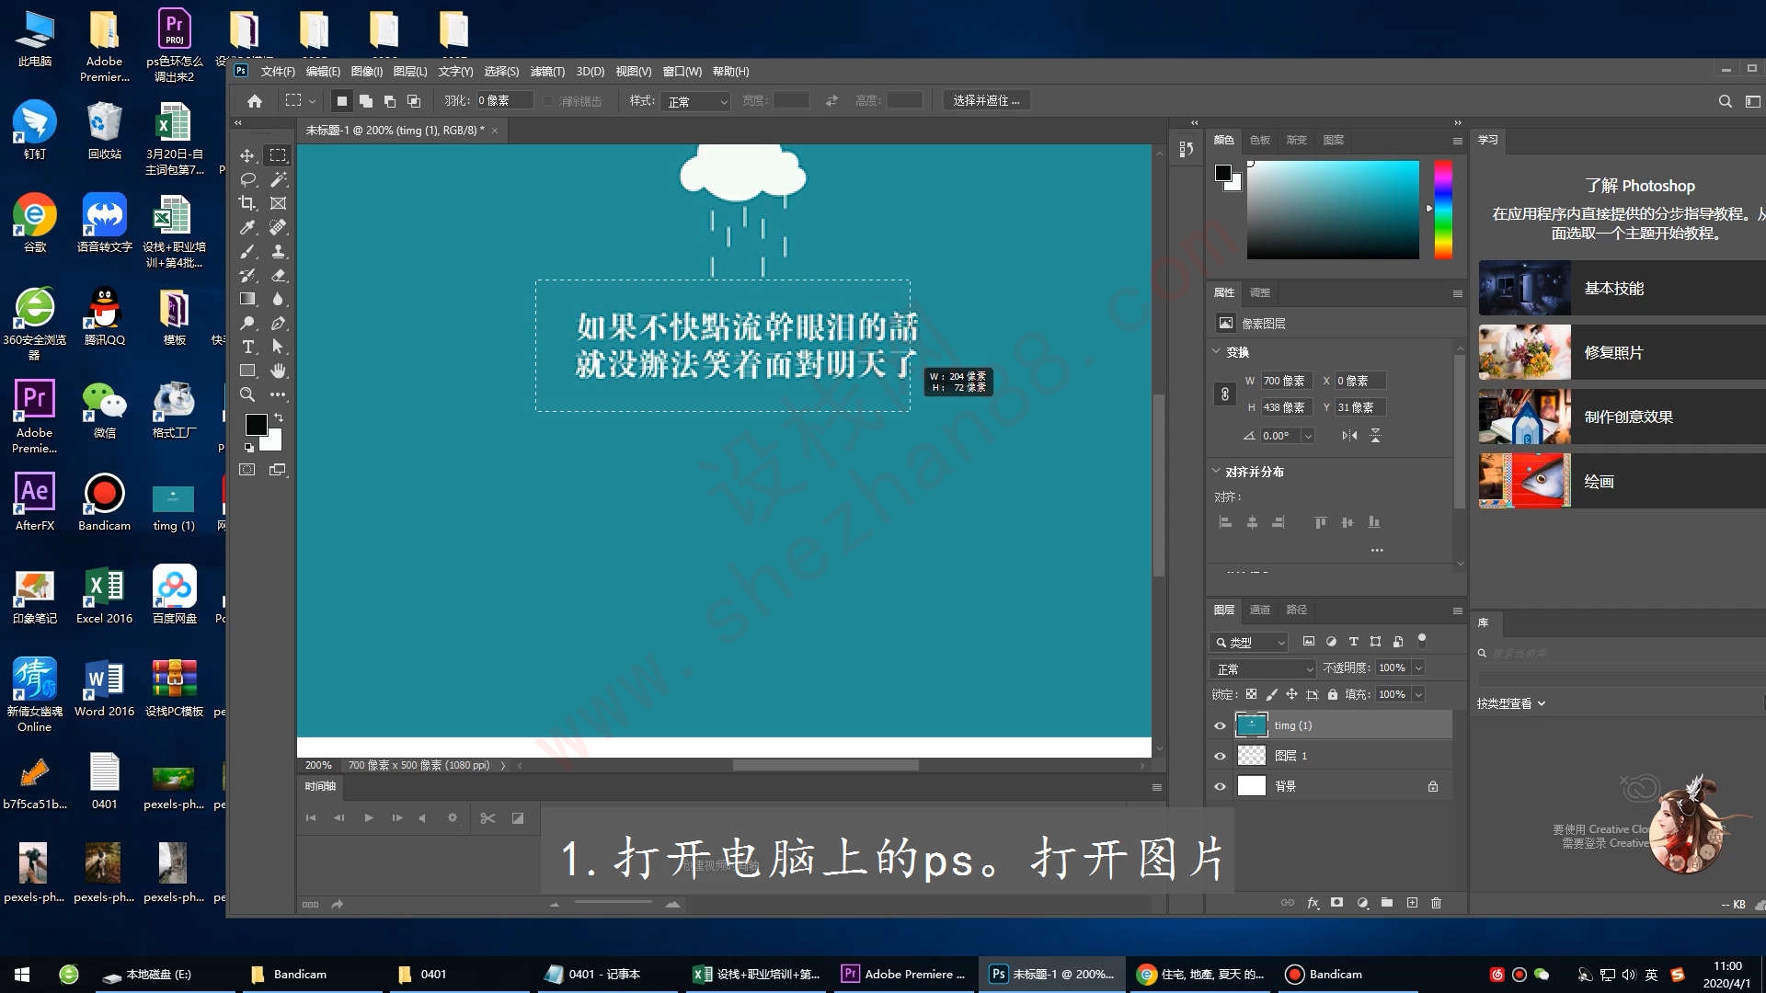Open the 滤镜(T) menu
The image size is (1766, 993).
click(x=547, y=71)
